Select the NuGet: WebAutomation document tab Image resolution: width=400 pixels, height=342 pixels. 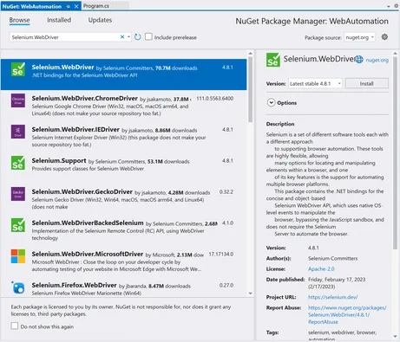coord(32,6)
